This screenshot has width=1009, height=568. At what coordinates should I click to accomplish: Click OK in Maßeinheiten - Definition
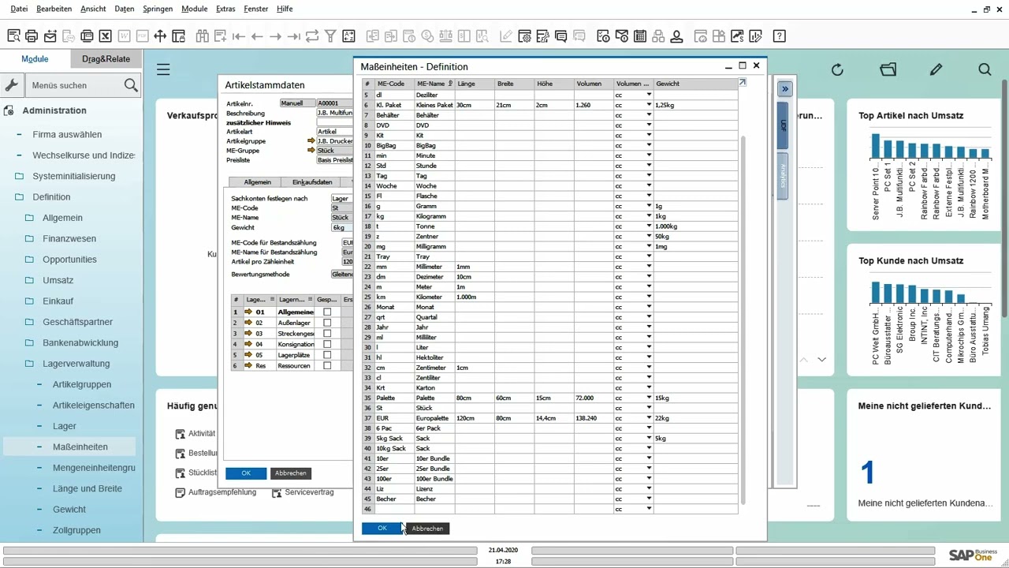click(x=382, y=529)
